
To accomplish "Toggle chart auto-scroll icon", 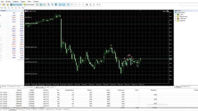I will 60,5.
